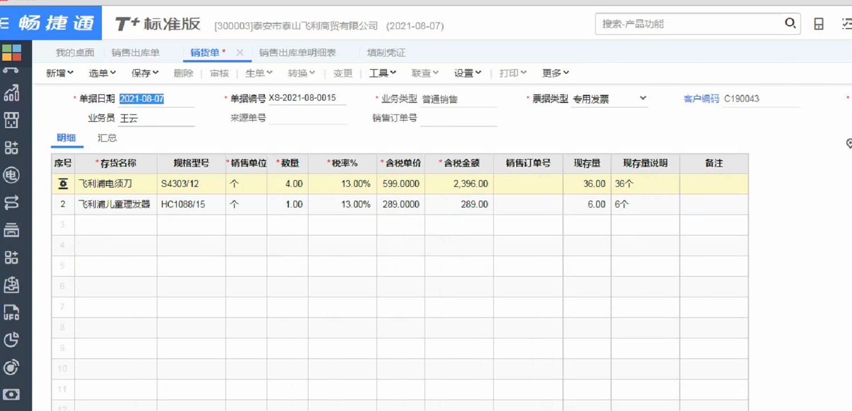Switch to the 汇总 sub-tab
This screenshot has height=411, width=852.
click(x=108, y=138)
